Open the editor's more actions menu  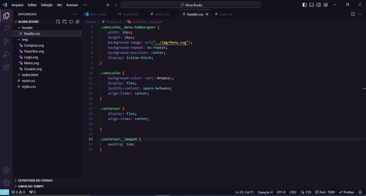click(360, 14)
